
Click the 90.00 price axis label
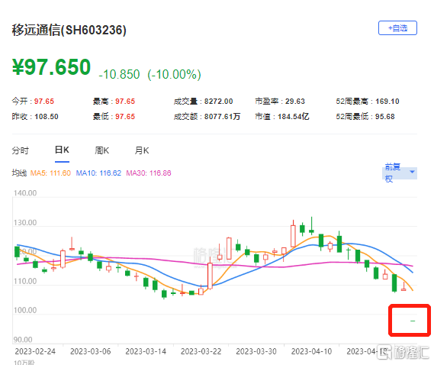tap(23, 340)
